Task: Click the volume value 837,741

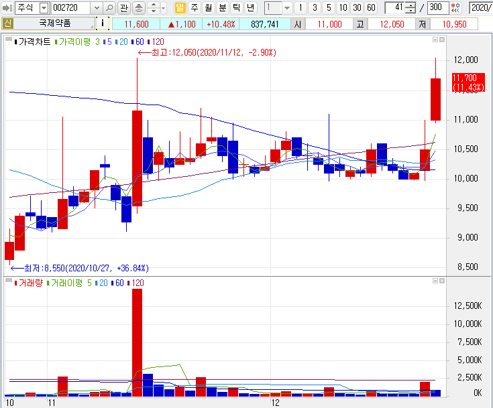Action: click(265, 24)
